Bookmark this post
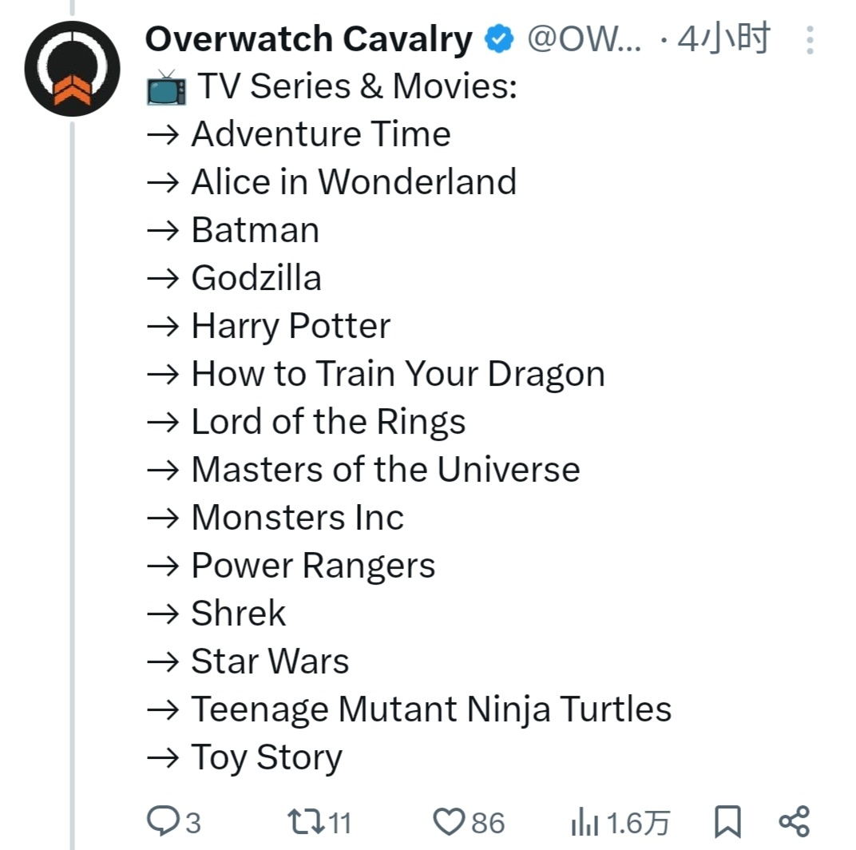 [727, 821]
